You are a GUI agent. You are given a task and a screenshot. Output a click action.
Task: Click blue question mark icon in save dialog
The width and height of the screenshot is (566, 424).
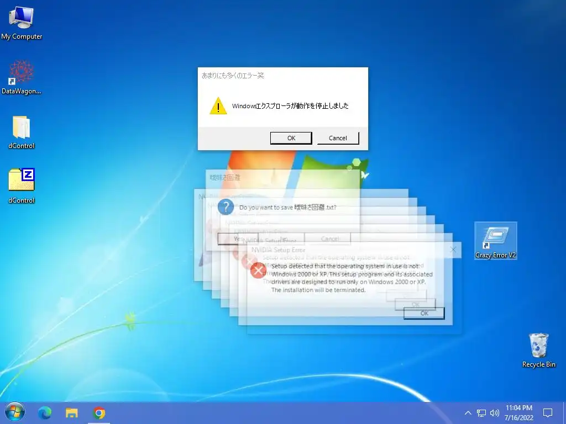point(226,208)
